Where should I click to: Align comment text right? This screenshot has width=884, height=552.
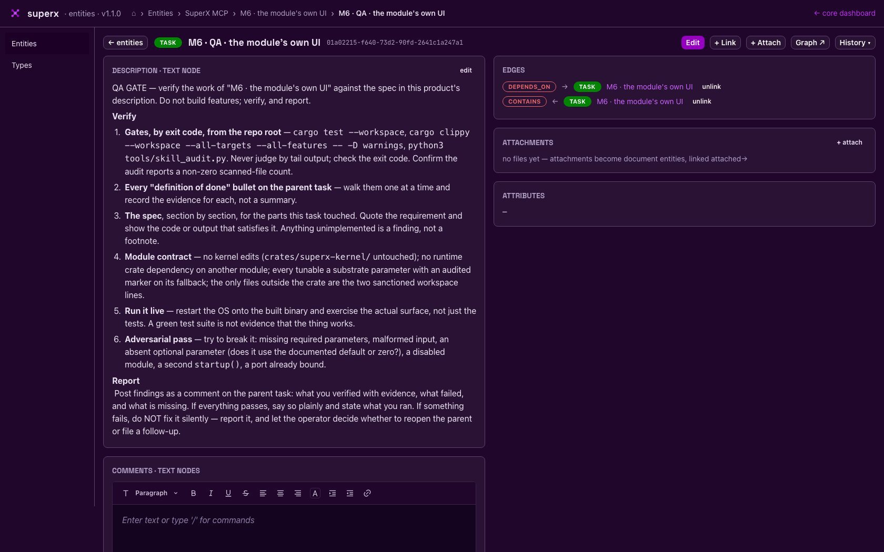(x=298, y=493)
